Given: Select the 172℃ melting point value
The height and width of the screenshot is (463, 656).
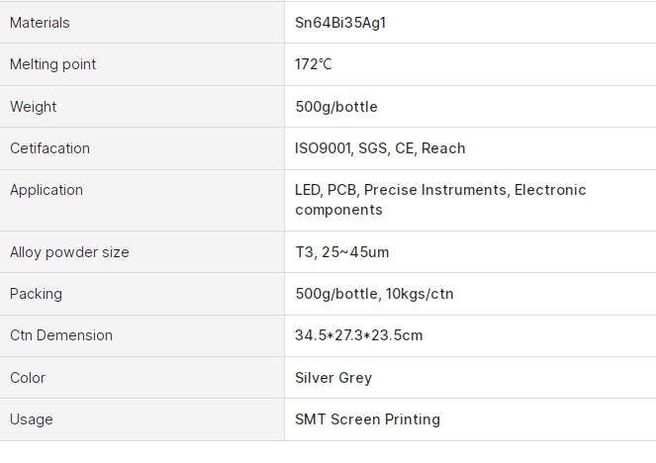Looking at the screenshot, I should (x=314, y=64).
